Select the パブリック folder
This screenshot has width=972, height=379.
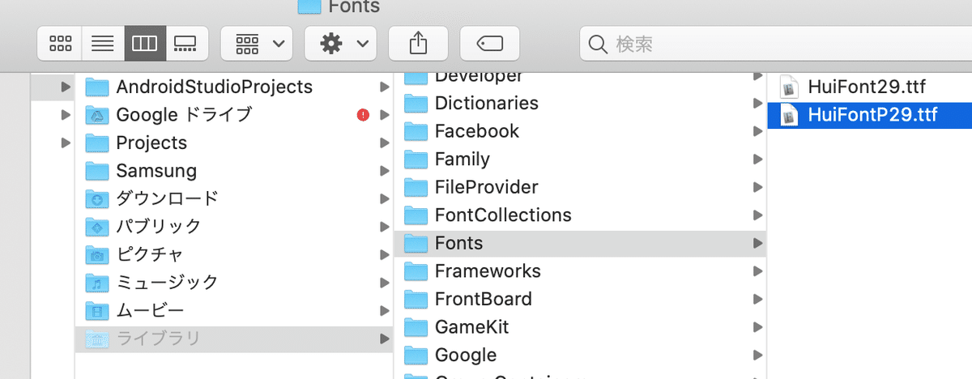234,227
